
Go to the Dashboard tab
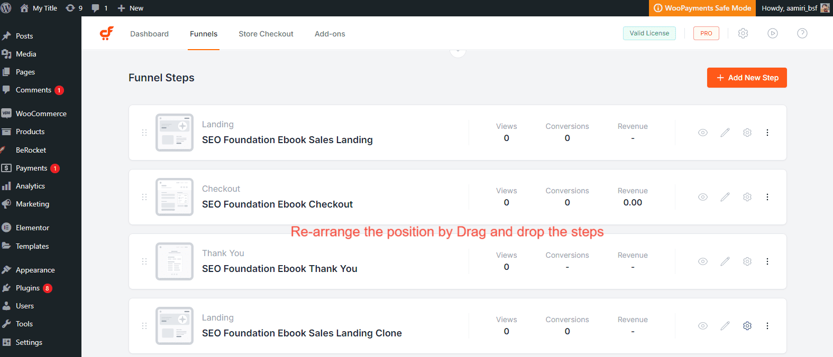tap(149, 34)
